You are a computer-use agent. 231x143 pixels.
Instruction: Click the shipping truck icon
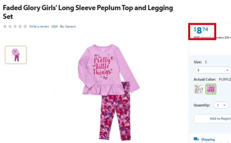196,139
